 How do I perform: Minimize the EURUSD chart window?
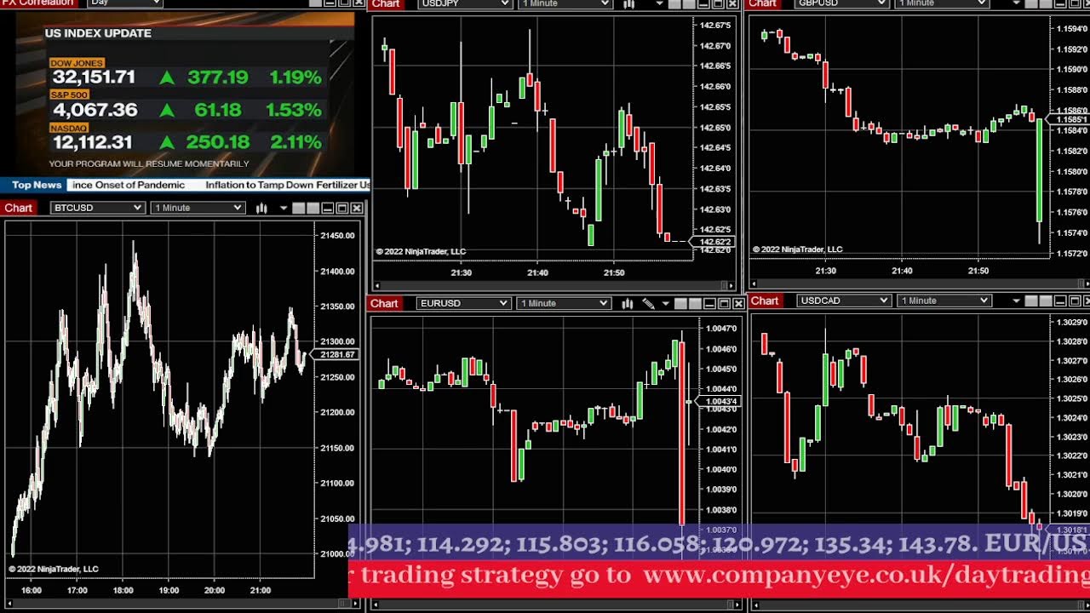[x=709, y=304]
